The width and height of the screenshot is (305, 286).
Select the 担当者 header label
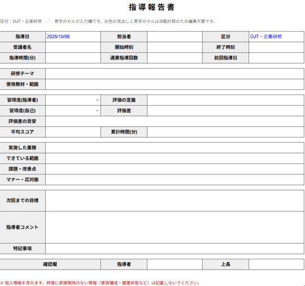[124, 36]
